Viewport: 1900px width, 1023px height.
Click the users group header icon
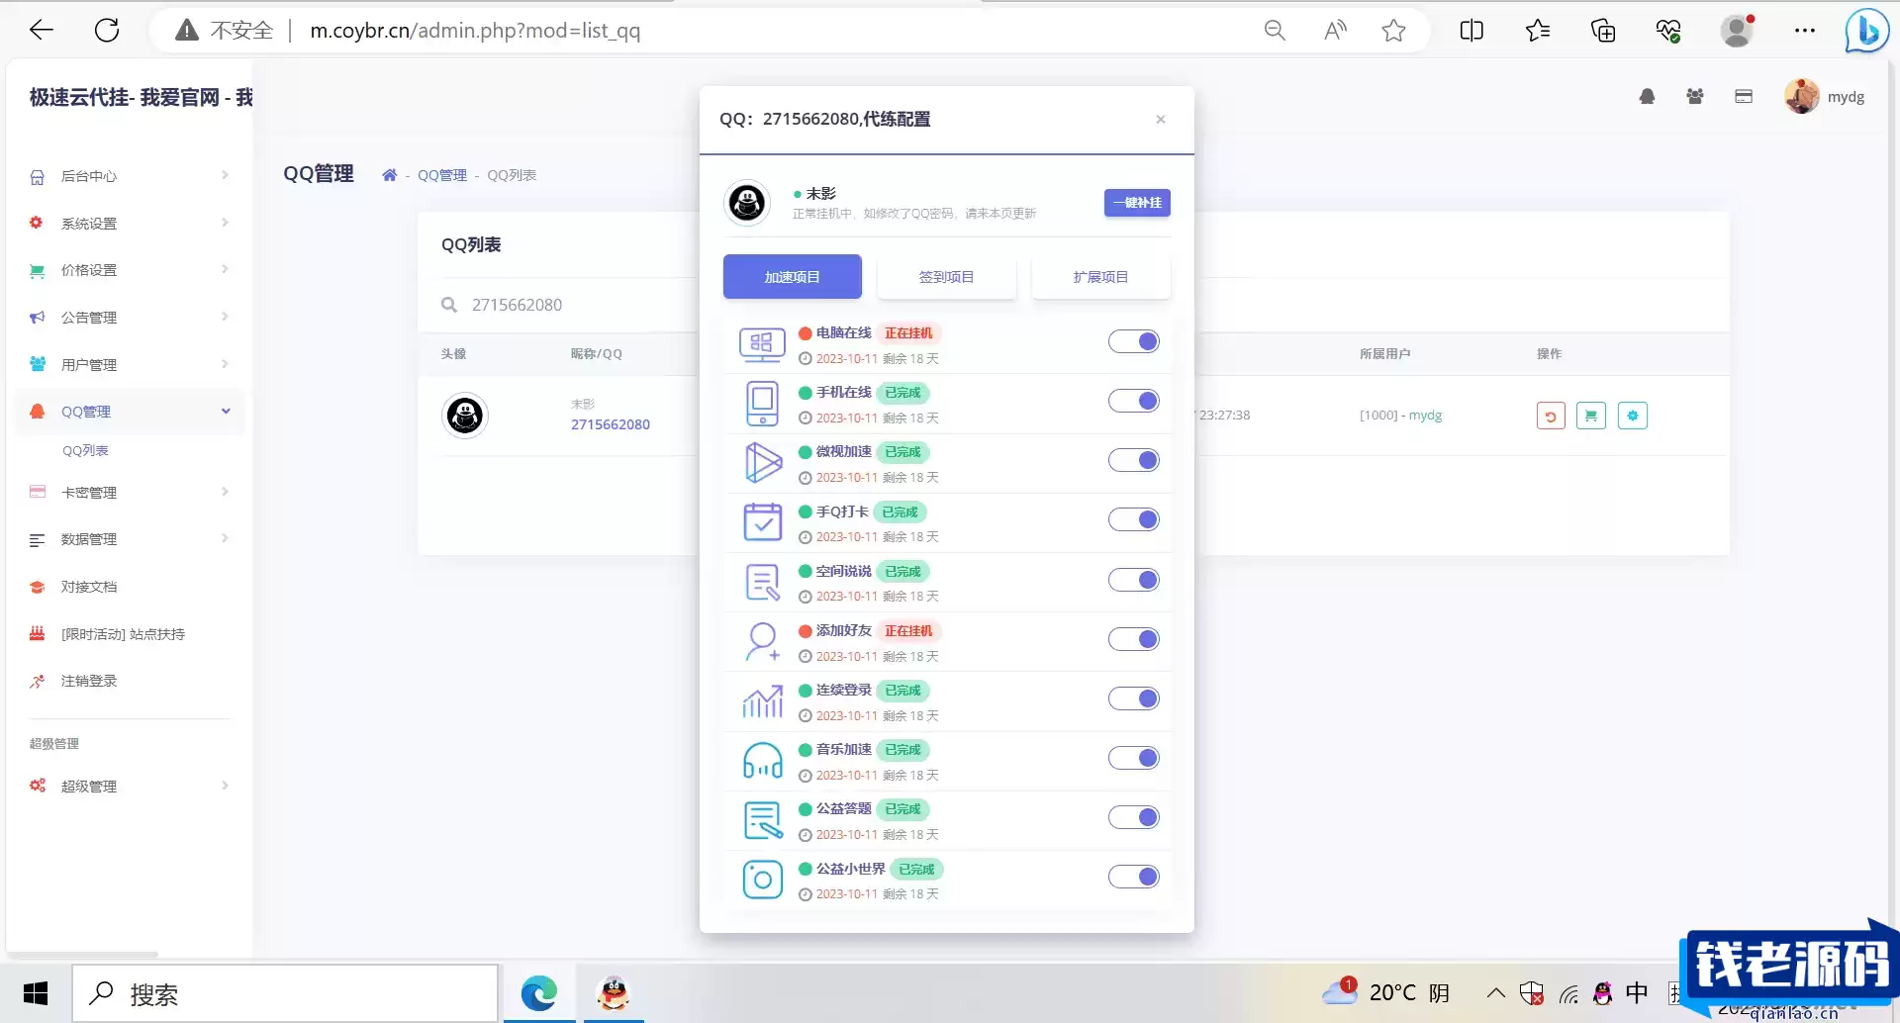(1695, 97)
